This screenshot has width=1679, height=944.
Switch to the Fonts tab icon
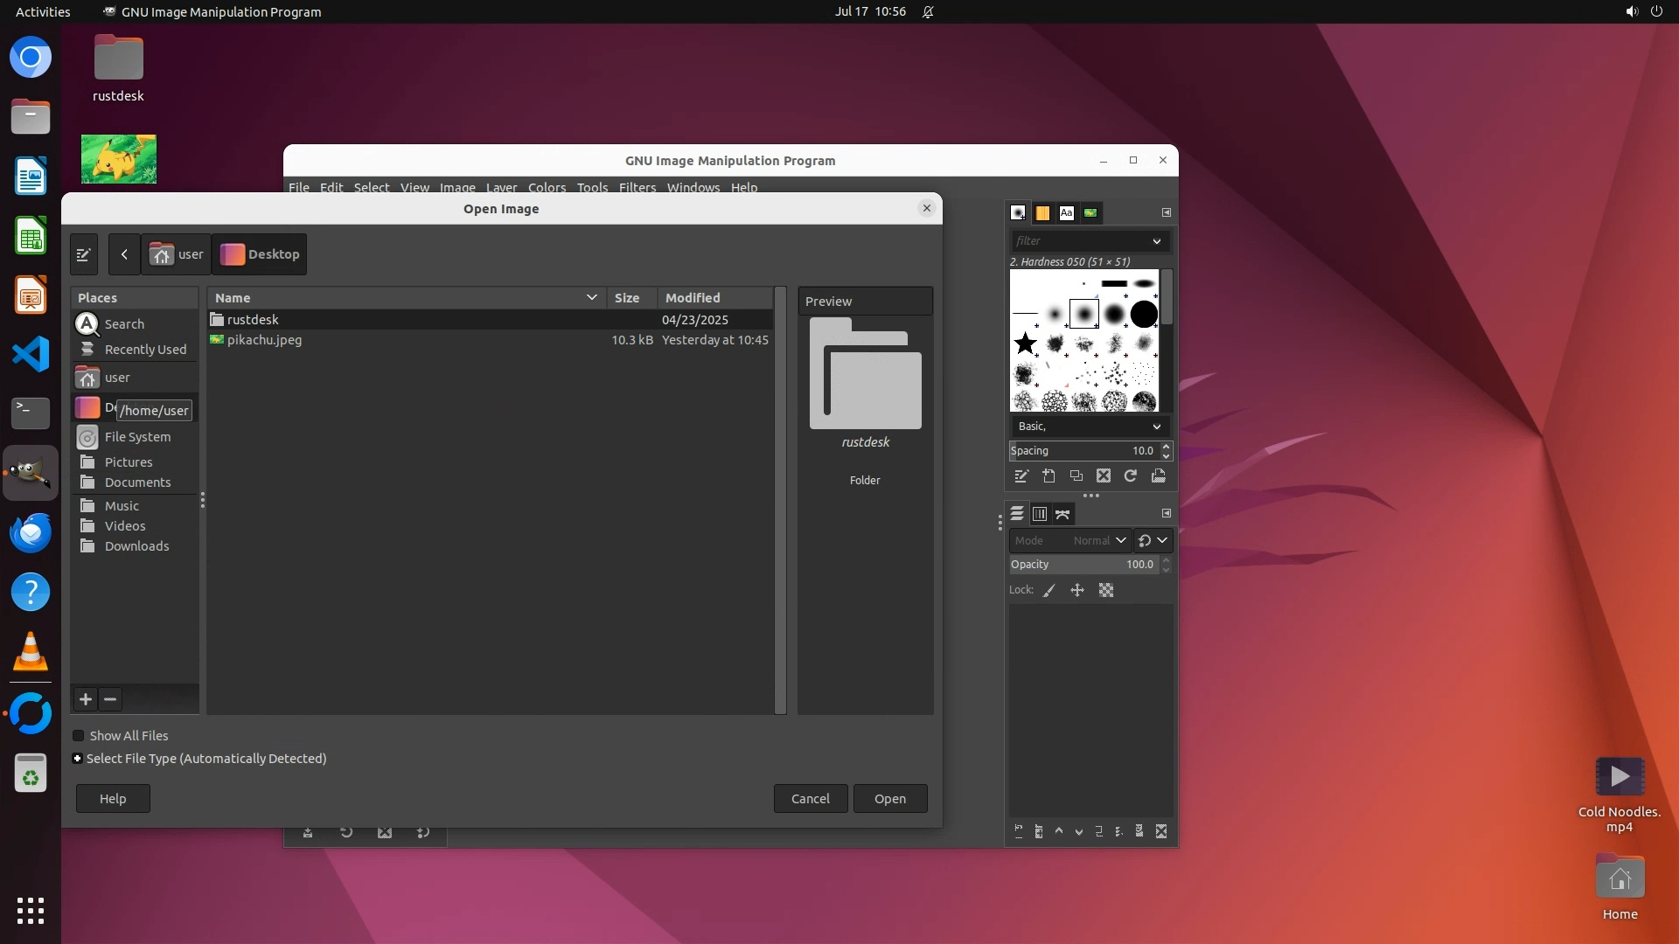[x=1066, y=212]
